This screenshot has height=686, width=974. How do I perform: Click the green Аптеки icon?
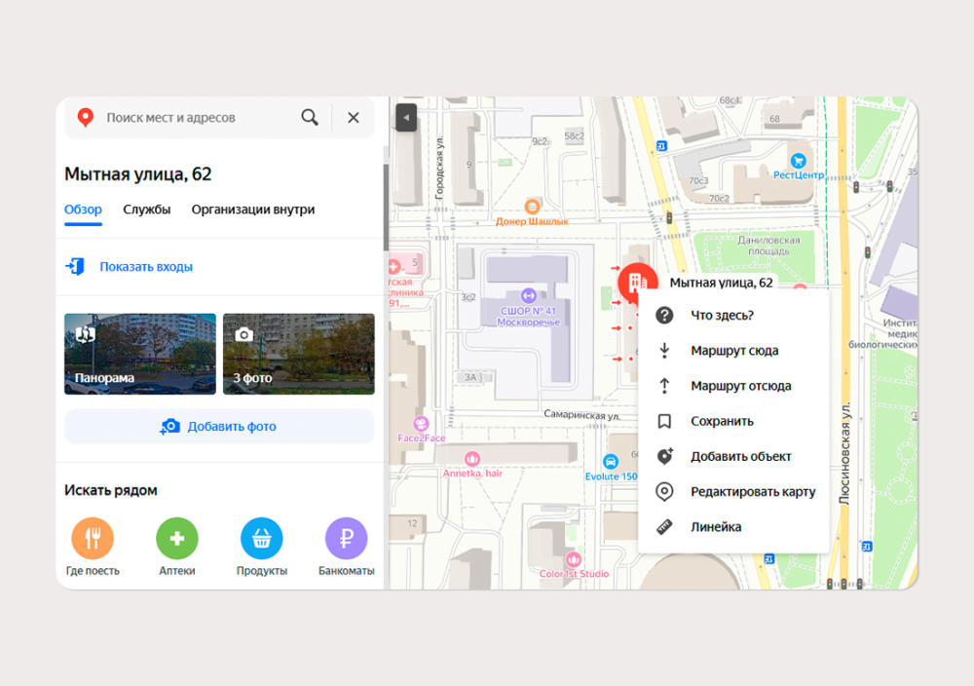point(177,538)
